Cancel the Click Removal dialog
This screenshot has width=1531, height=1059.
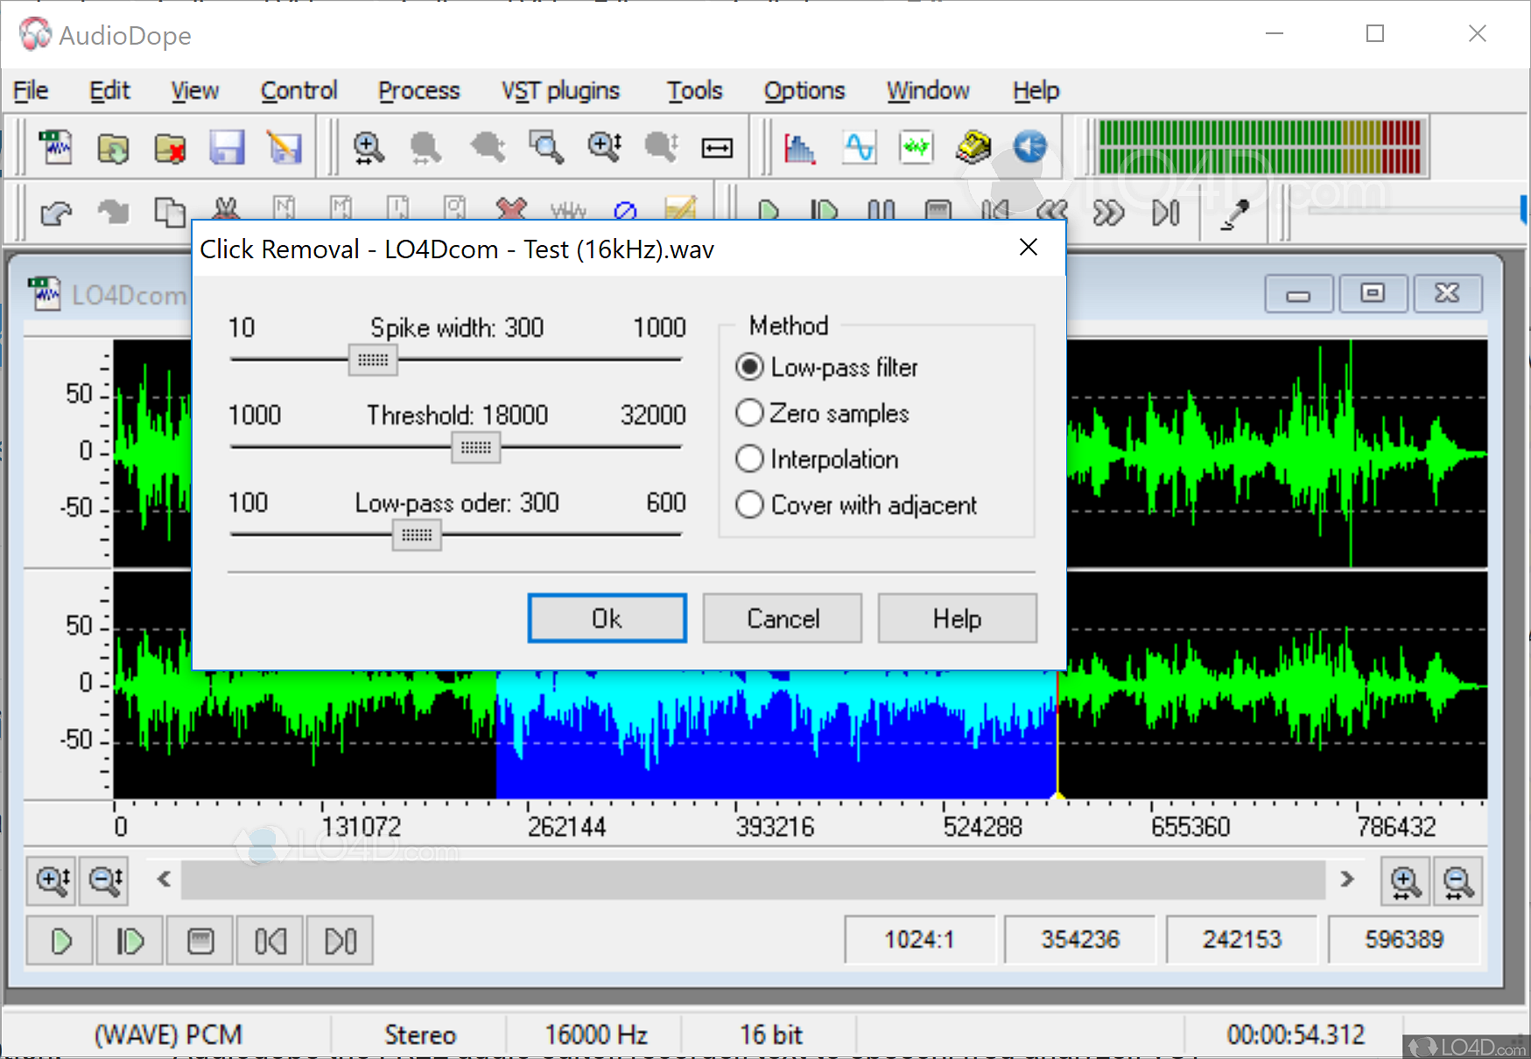pos(782,618)
